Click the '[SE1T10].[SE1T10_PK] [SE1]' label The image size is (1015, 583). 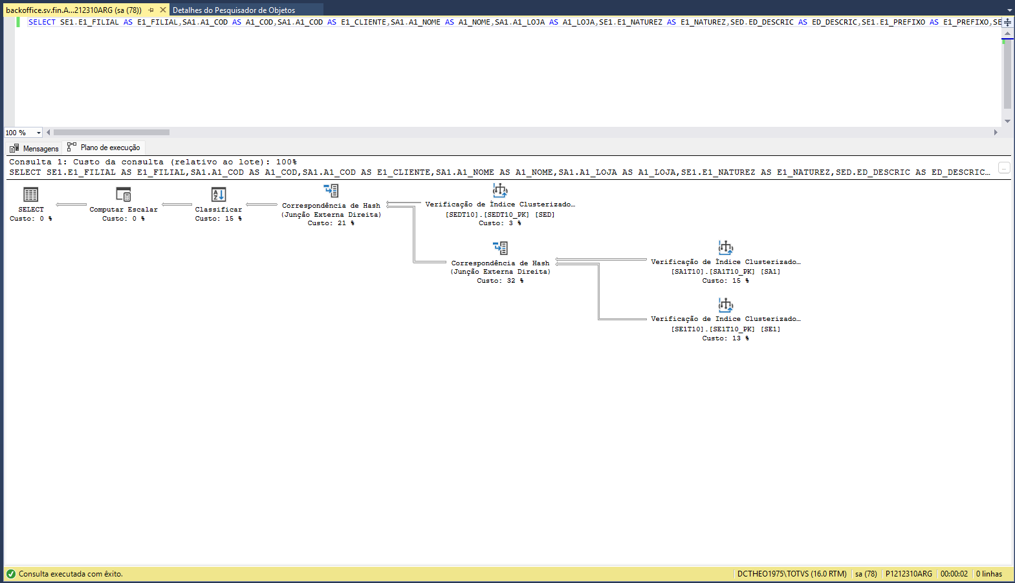click(x=726, y=329)
